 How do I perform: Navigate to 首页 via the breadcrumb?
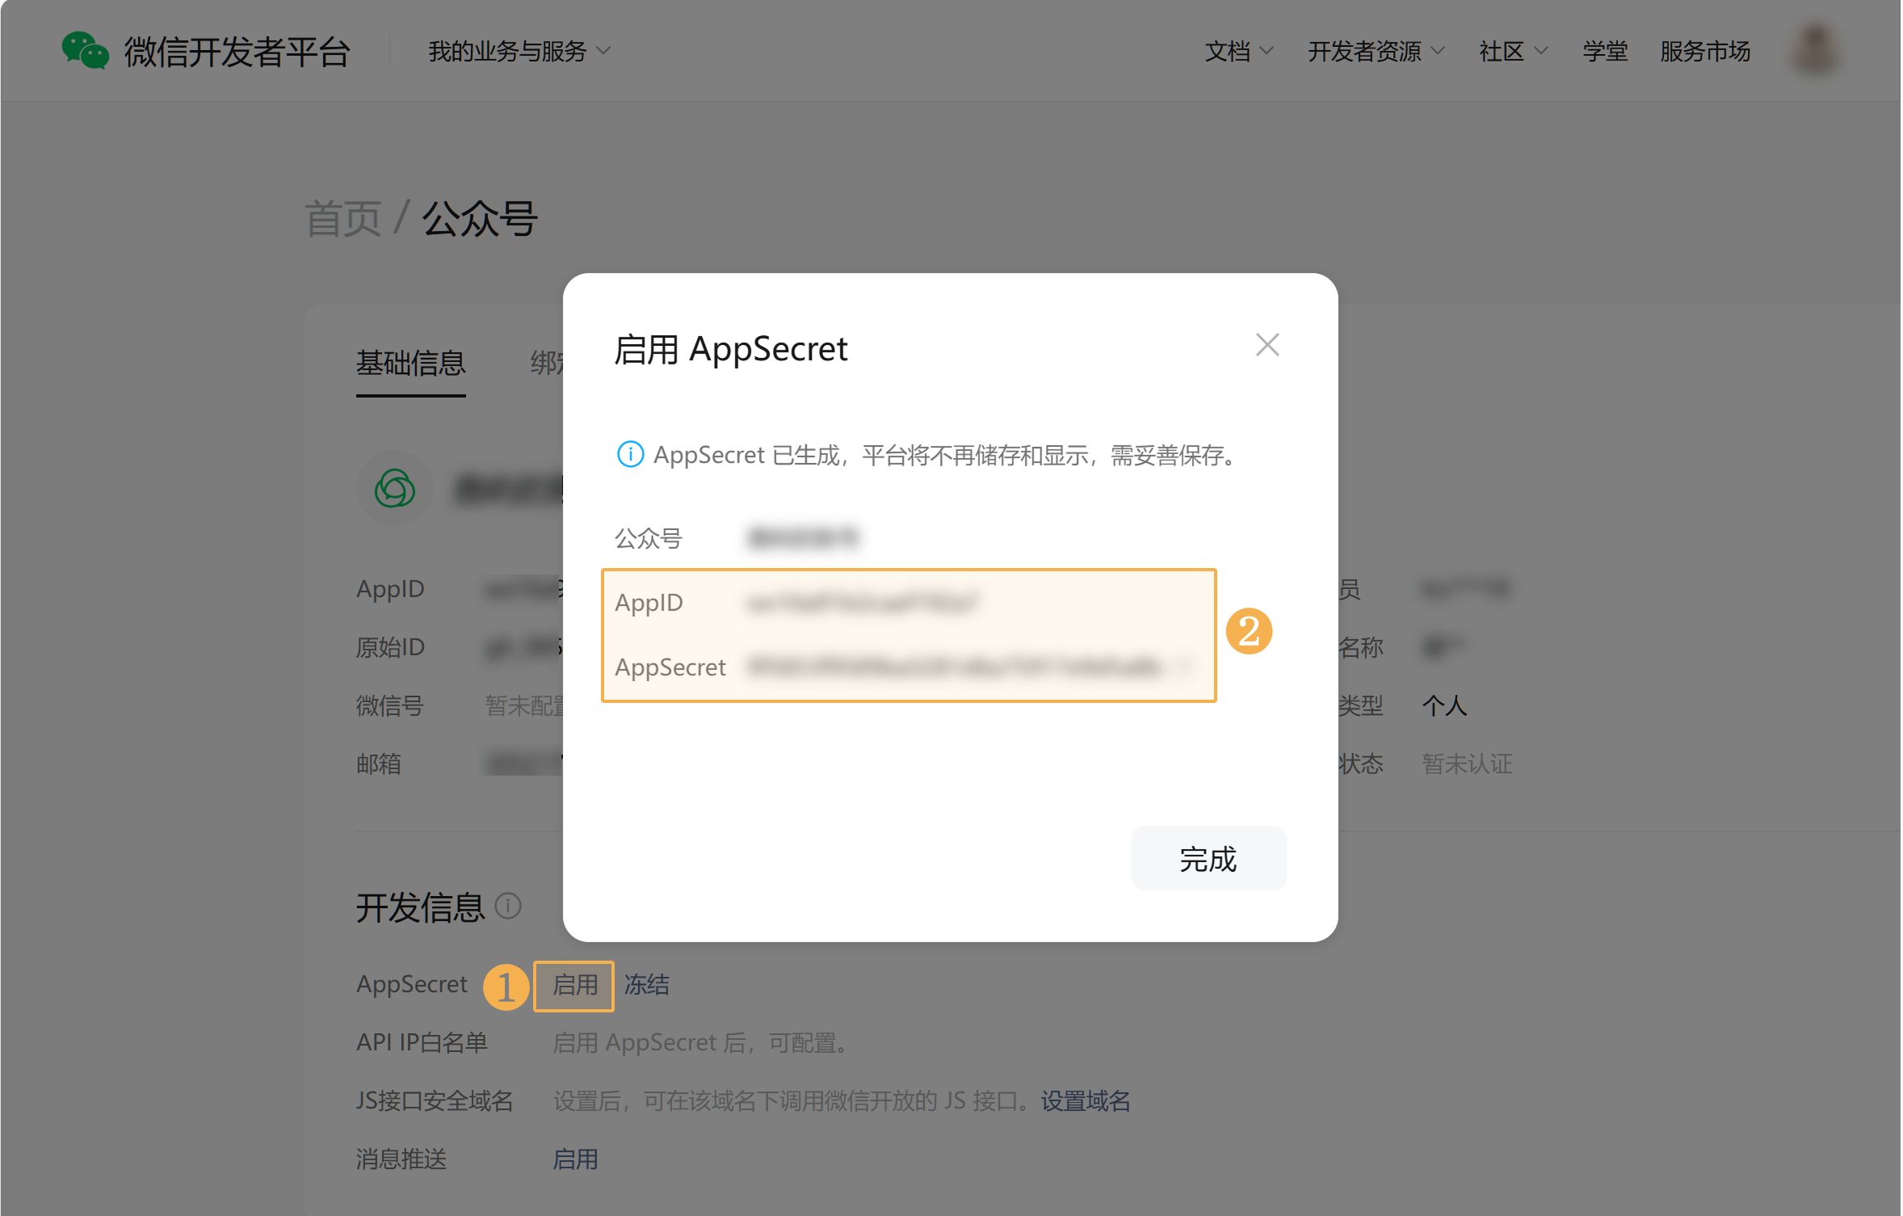point(342,219)
